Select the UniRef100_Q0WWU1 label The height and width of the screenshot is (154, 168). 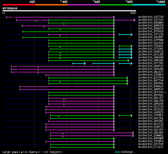pyautogui.click(x=151, y=136)
